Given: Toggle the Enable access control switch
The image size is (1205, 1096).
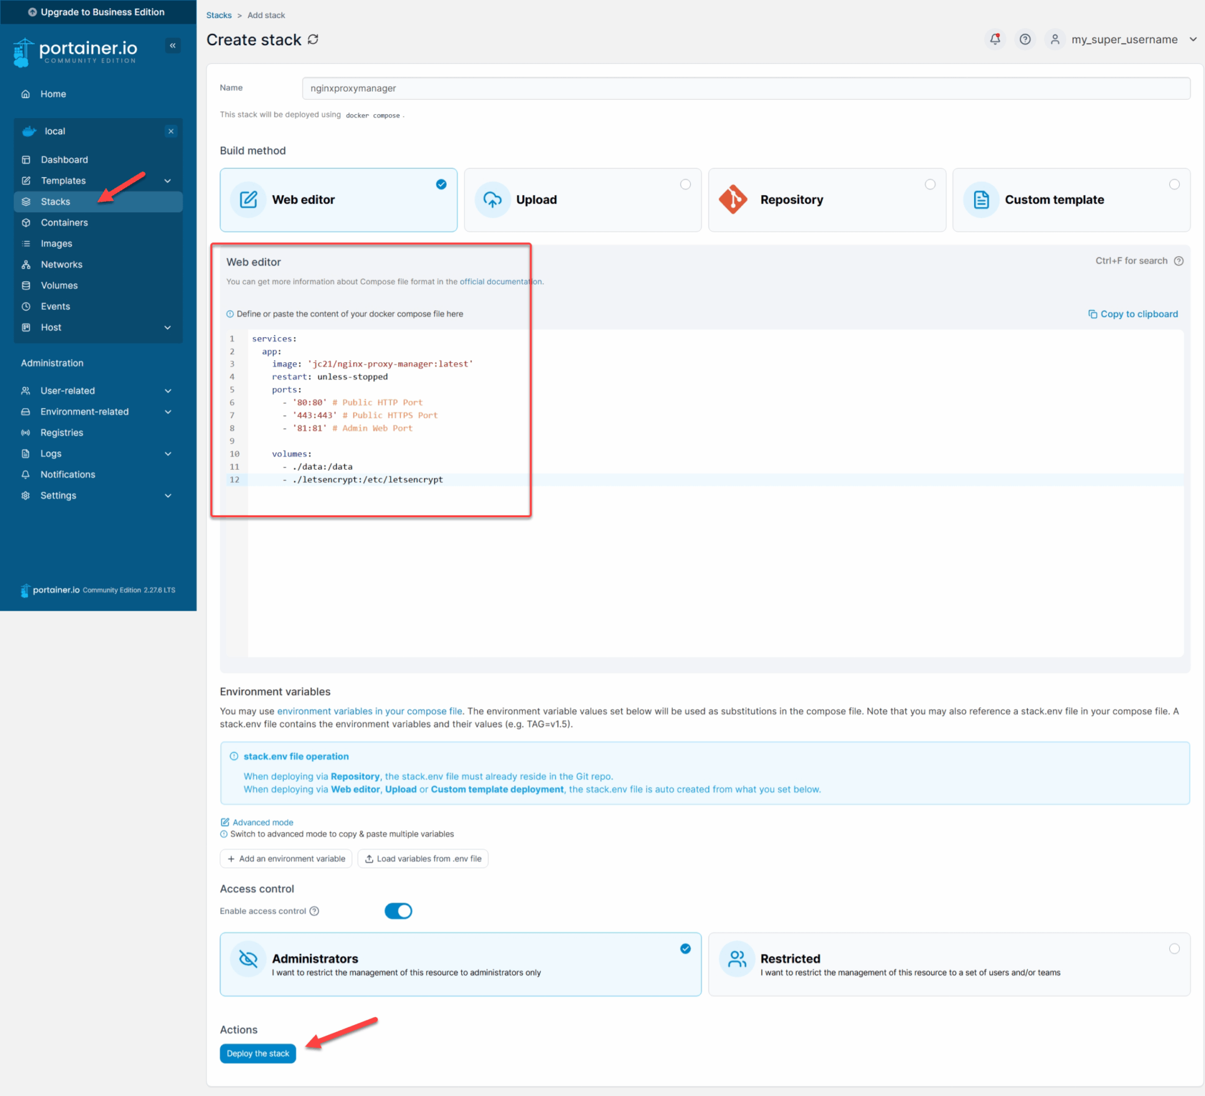Looking at the screenshot, I should click(398, 911).
